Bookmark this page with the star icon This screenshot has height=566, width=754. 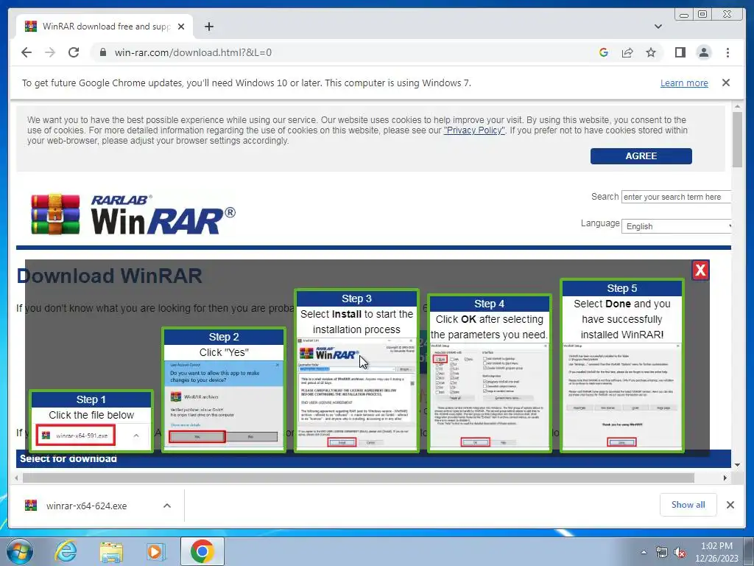(x=651, y=52)
